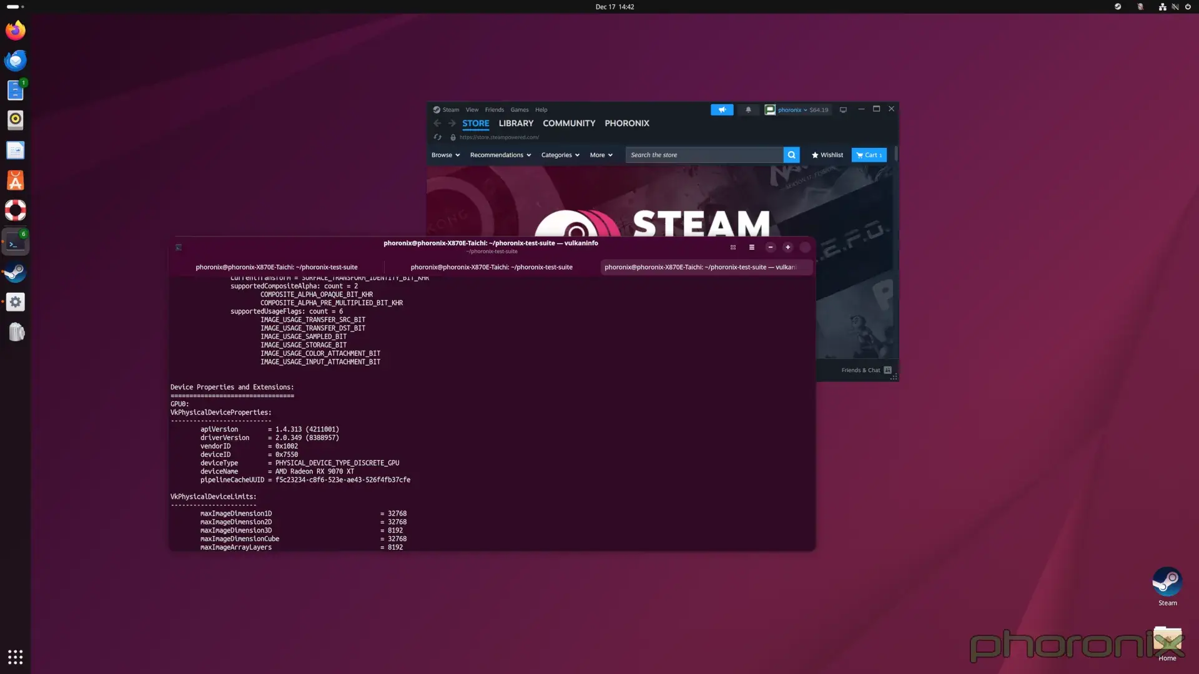Click the clock showing Dec 17 14:42

tap(614, 7)
